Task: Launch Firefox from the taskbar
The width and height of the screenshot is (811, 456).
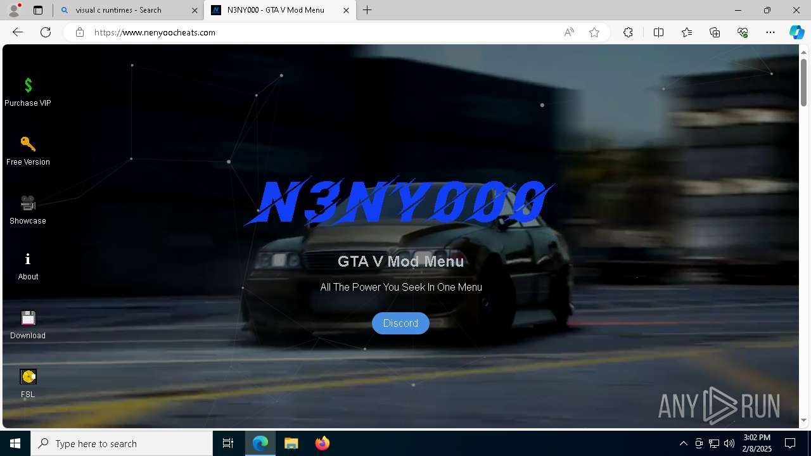Action: (x=322, y=443)
